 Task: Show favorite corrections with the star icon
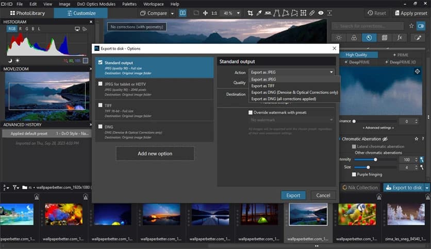(x=411, y=26)
